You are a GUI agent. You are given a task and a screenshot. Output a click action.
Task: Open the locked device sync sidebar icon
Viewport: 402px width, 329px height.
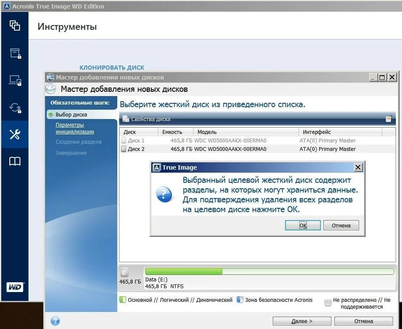click(x=15, y=80)
